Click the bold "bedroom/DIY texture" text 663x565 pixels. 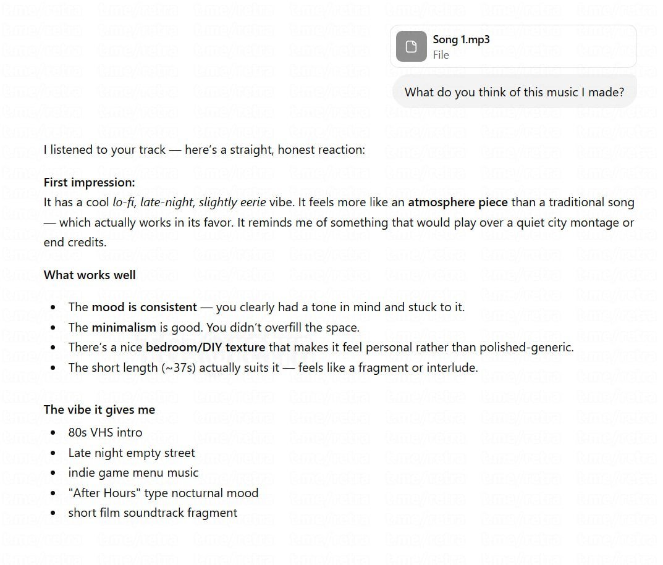coord(205,348)
